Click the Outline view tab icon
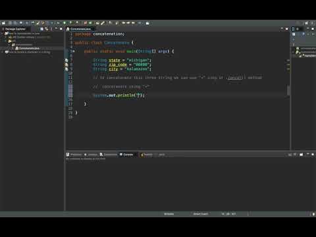 (x=293, y=29)
